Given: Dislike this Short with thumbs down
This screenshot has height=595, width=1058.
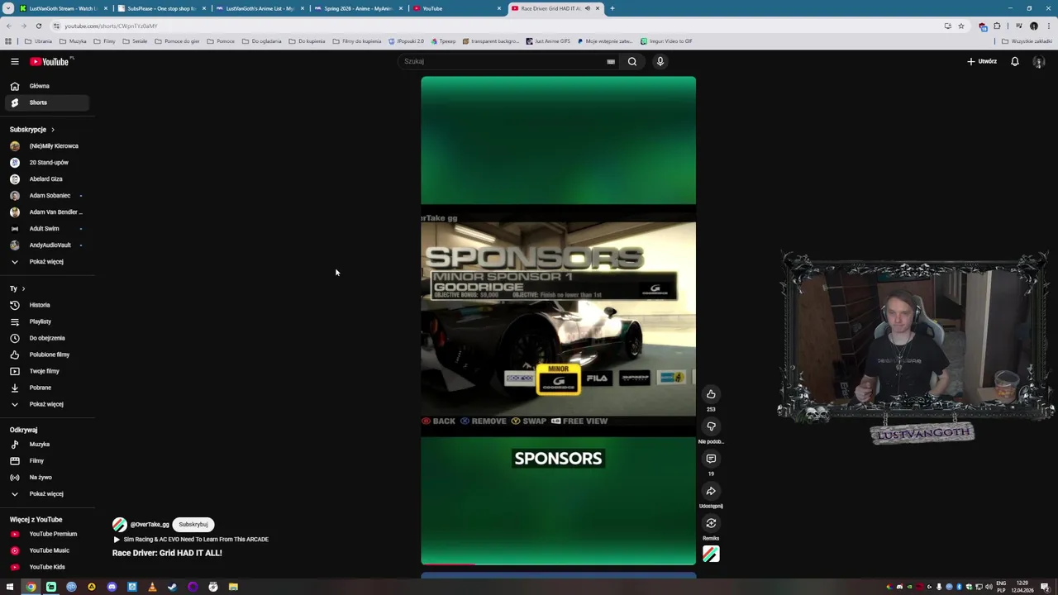Looking at the screenshot, I should tap(711, 426).
